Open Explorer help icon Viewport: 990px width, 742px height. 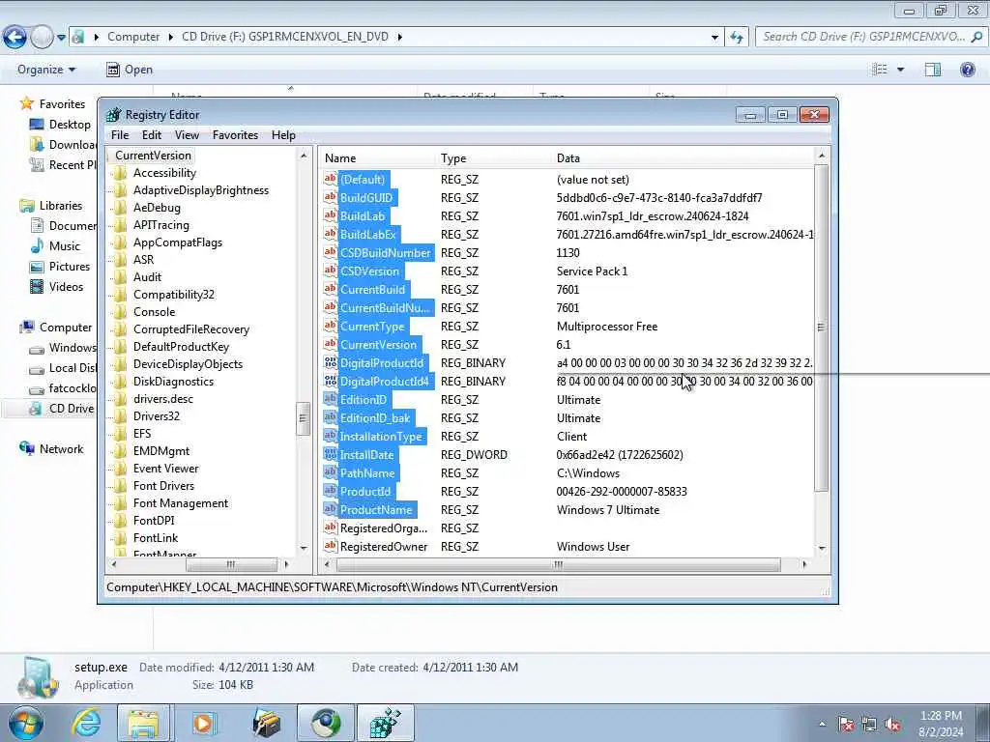tap(967, 70)
